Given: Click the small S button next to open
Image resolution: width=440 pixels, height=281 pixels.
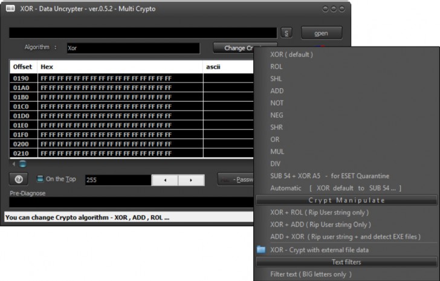Looking at the screenshot, I should 286,33.
